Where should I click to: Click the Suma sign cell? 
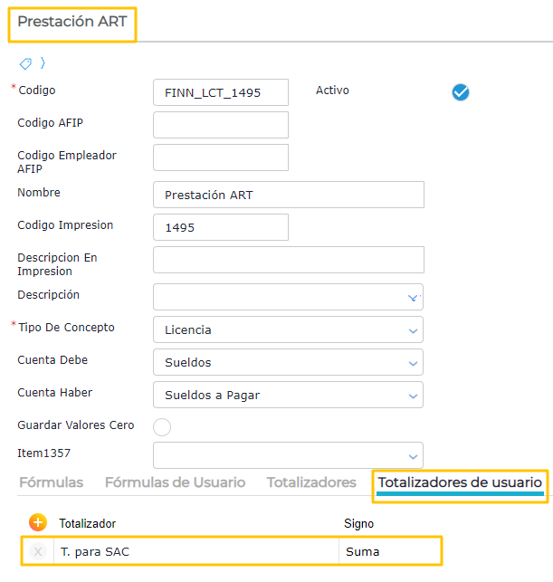[x=389, y=551]
